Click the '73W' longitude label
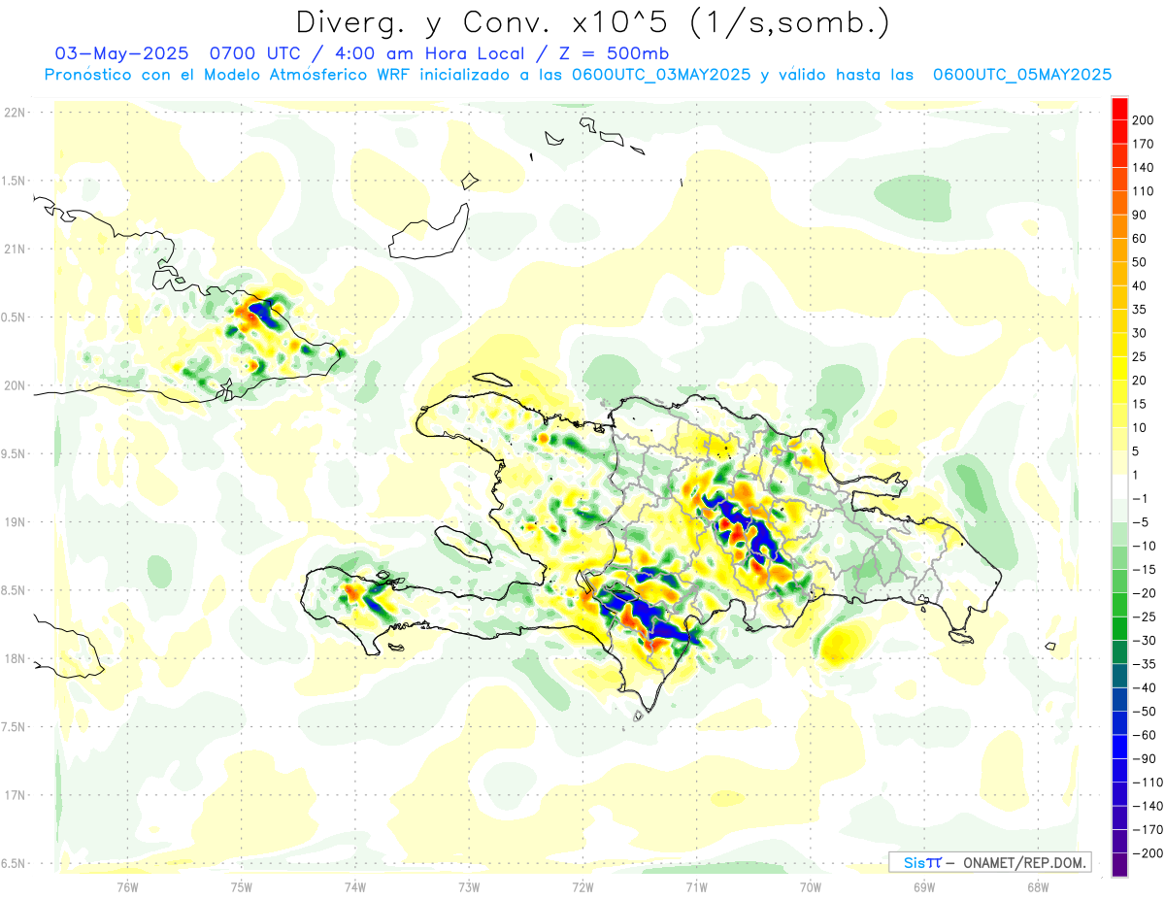Image resolution: width=1165 pixels, height=900 pixels. 469,886
